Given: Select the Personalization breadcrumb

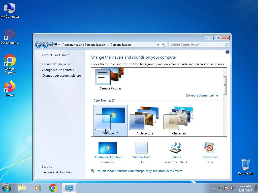Looking at the screenshot, I should [x=121, y=45].
